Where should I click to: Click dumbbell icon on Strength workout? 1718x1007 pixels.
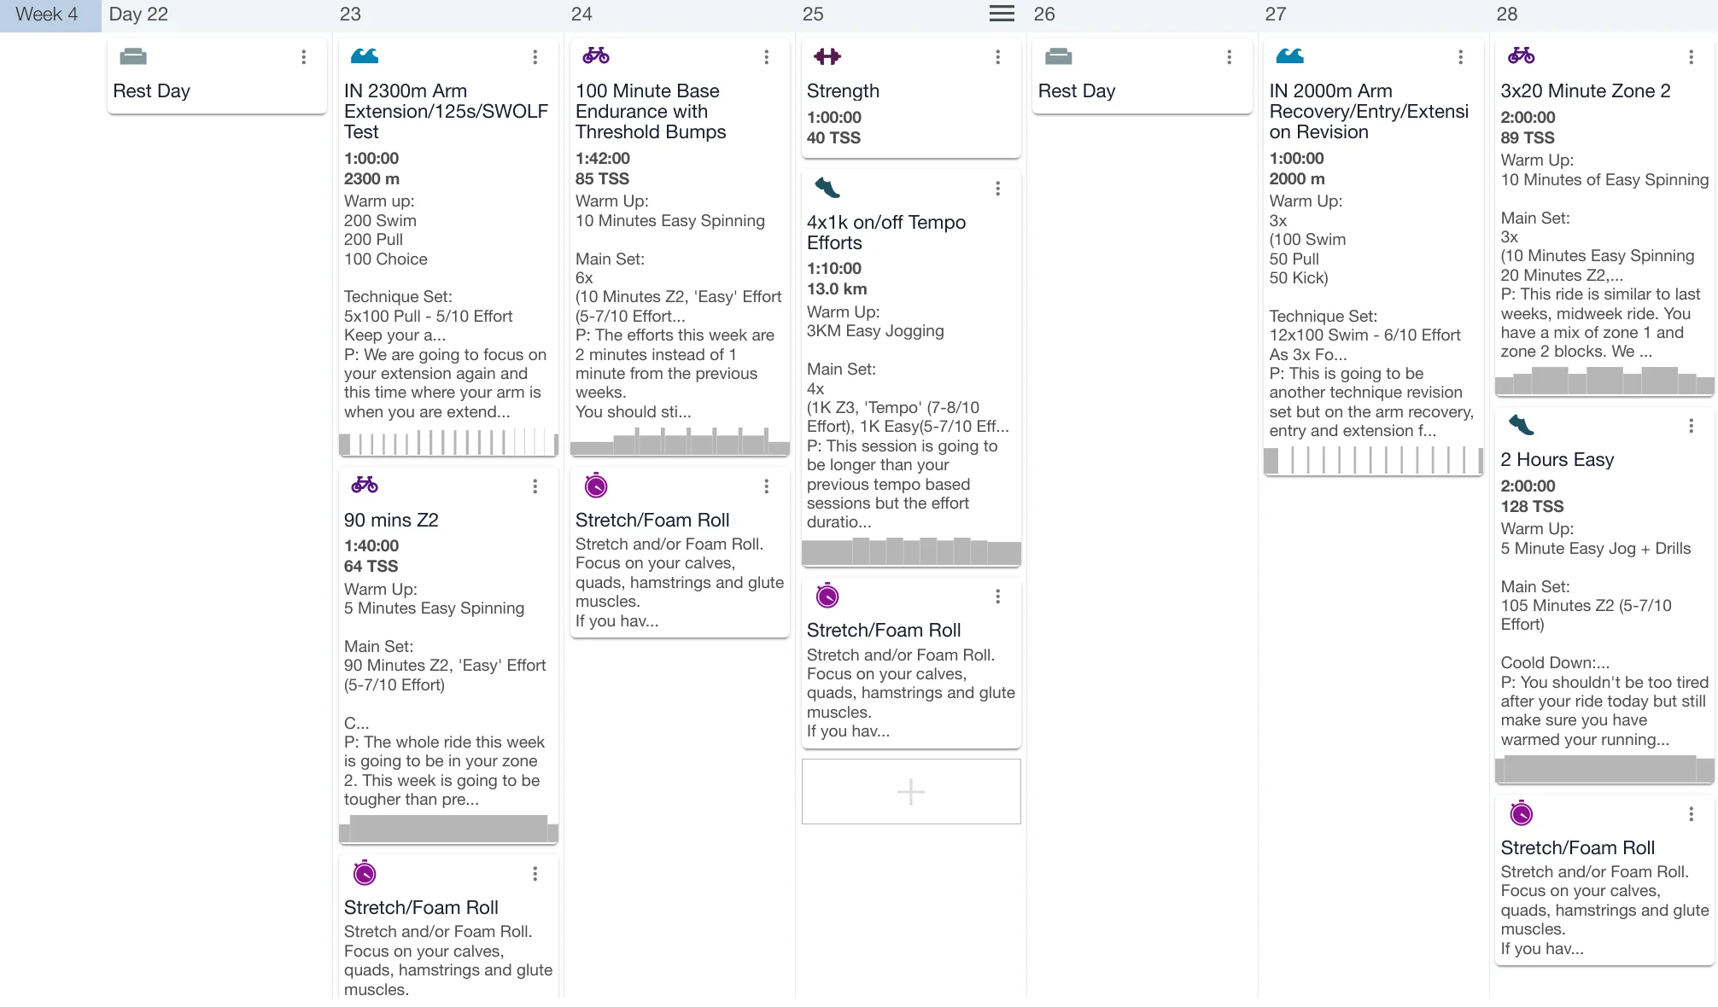point(827,56)
